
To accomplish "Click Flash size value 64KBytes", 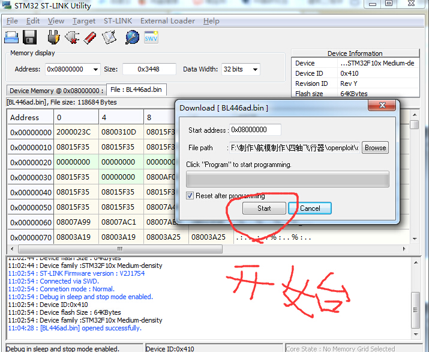I will (x=354, y=94).
